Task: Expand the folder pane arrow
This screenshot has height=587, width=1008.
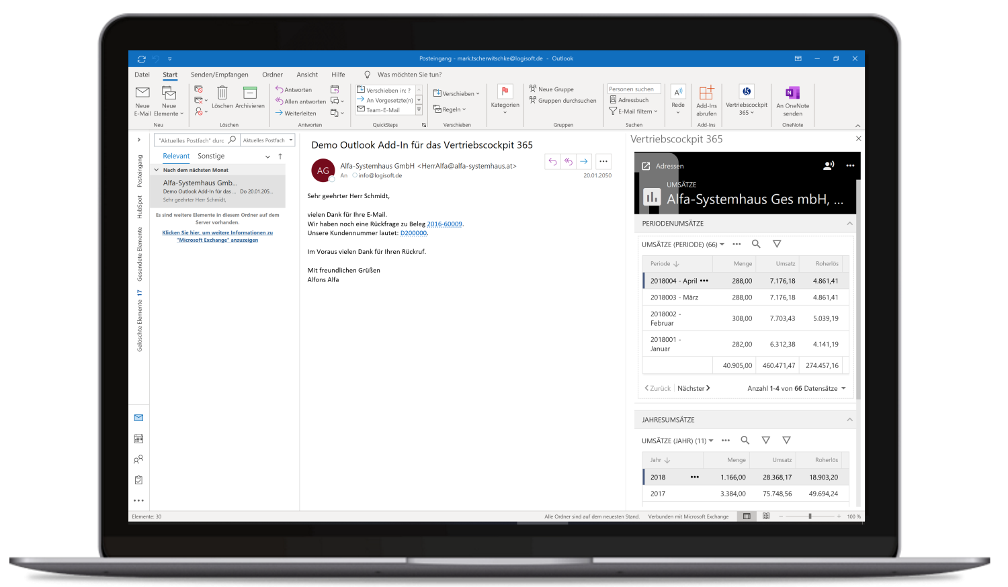Action: pos(139,140)
